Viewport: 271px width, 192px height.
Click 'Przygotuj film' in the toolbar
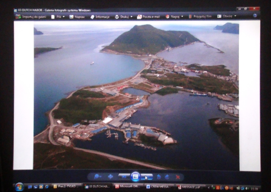[201, 17]
